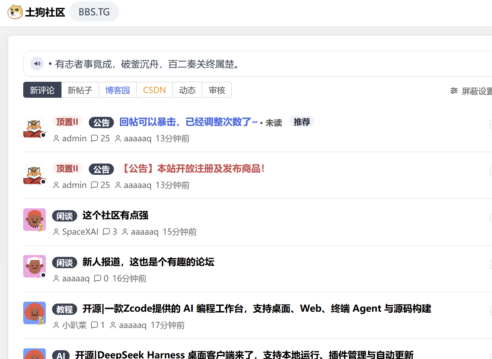Click last replier aaaaaq on 回帖可以暴击 post

pyautogui.click(x=138, y=138)
